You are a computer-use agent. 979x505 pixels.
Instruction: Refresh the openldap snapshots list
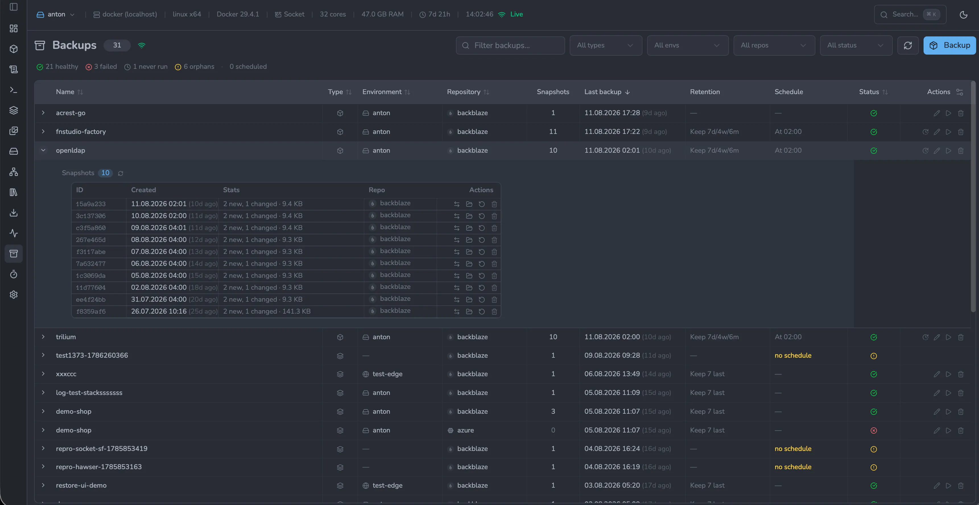coord(121,173)
